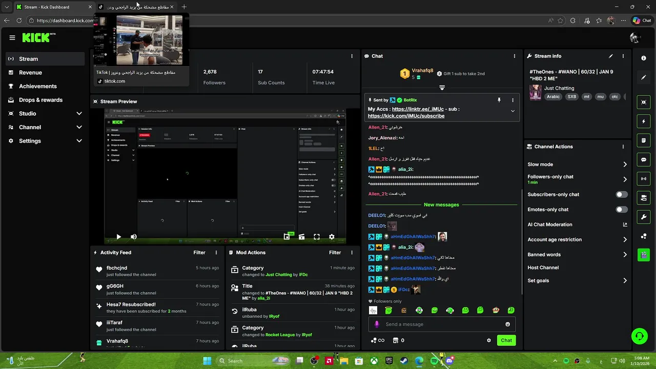656x369 pixels.
Task: Open emoji picker in message box
Action: tap(508, 324)
